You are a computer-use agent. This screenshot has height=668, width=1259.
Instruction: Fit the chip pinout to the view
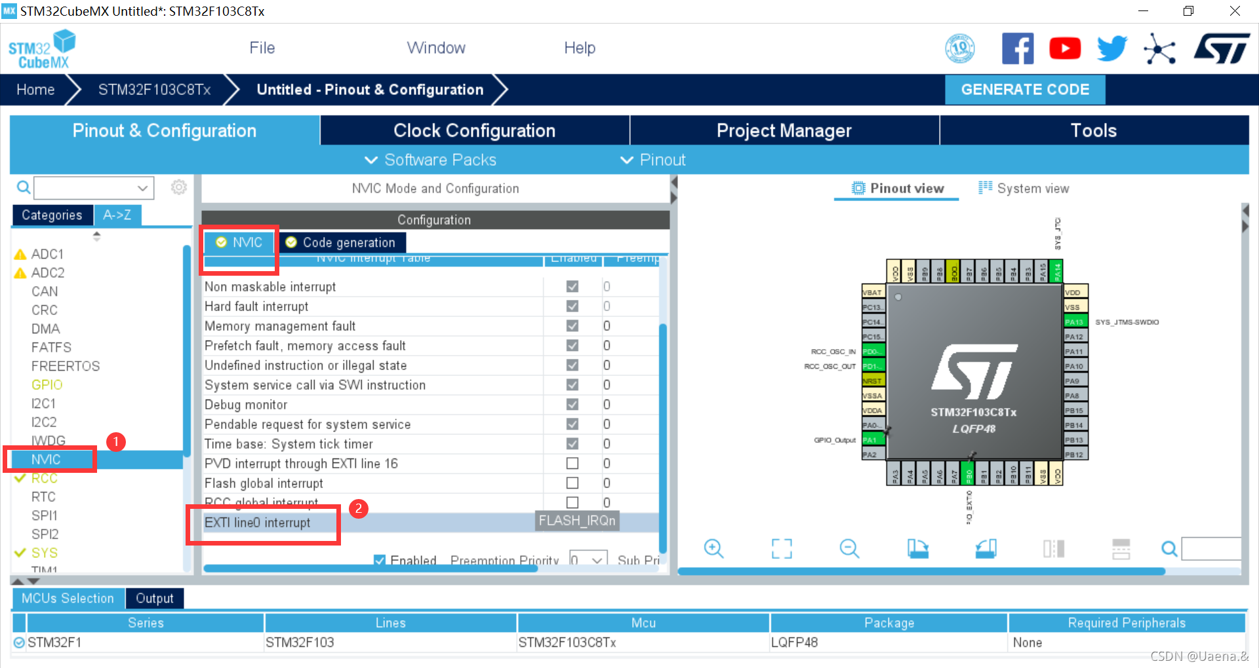point(781,548)
